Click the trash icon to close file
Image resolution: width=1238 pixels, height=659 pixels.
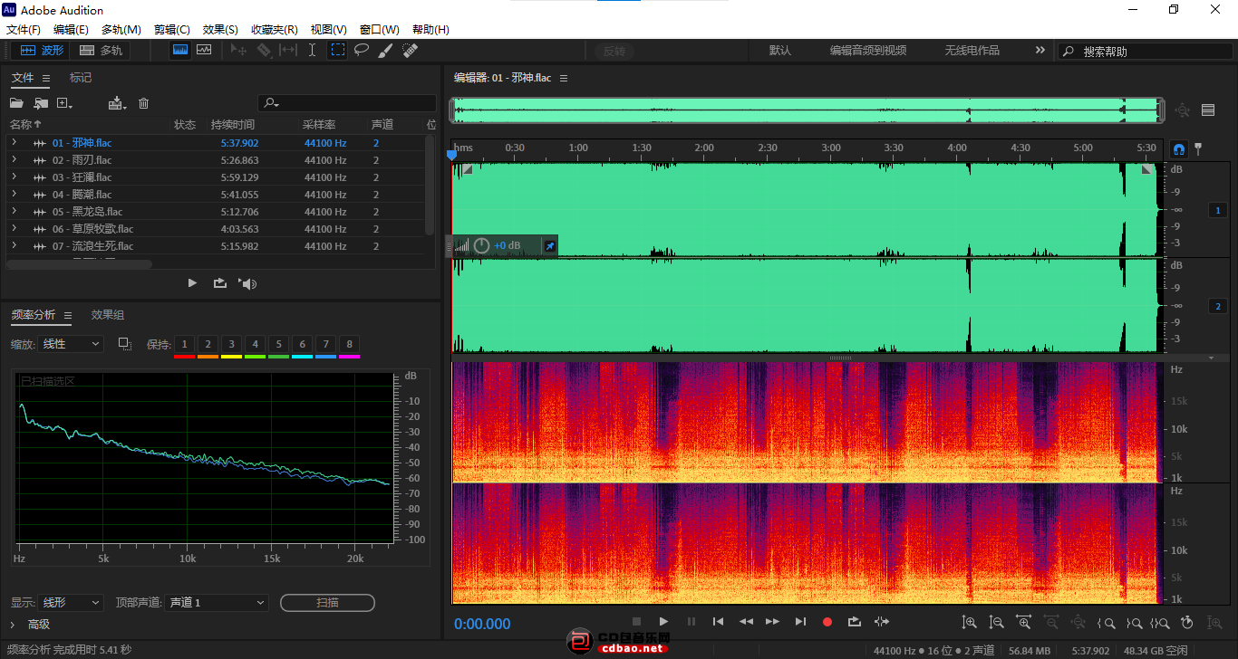[143, 103]
